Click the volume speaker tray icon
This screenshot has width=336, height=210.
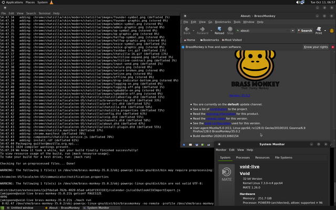point(298,2)
